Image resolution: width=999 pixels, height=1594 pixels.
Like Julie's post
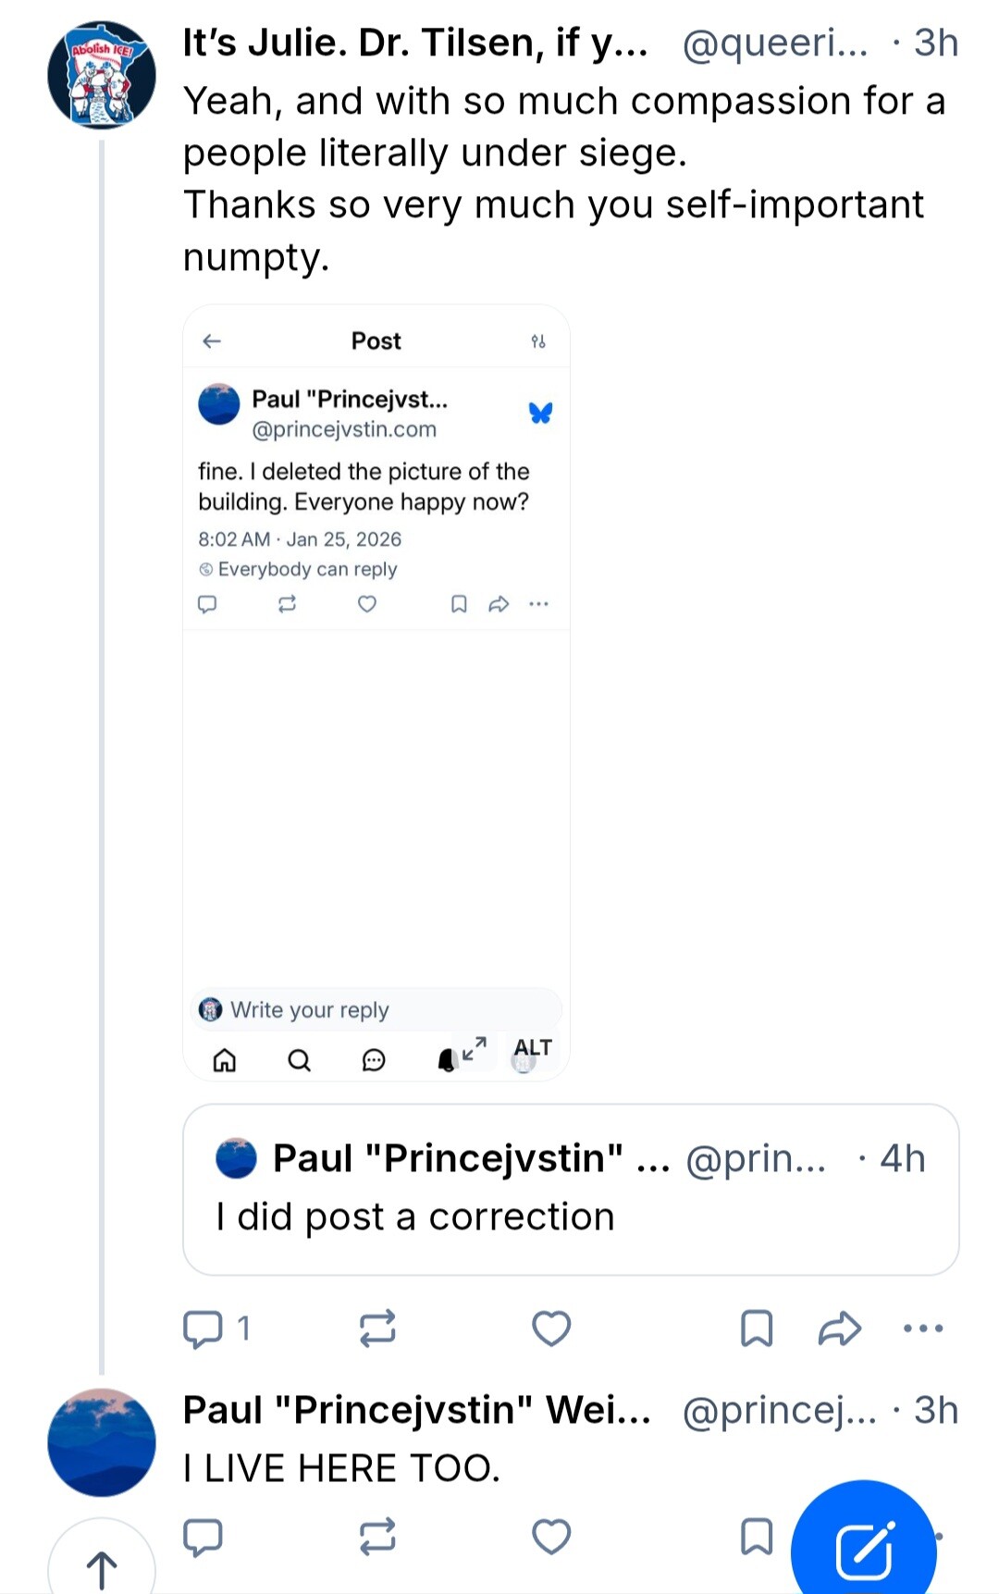pyautogui.click(x=551, y=1328)
